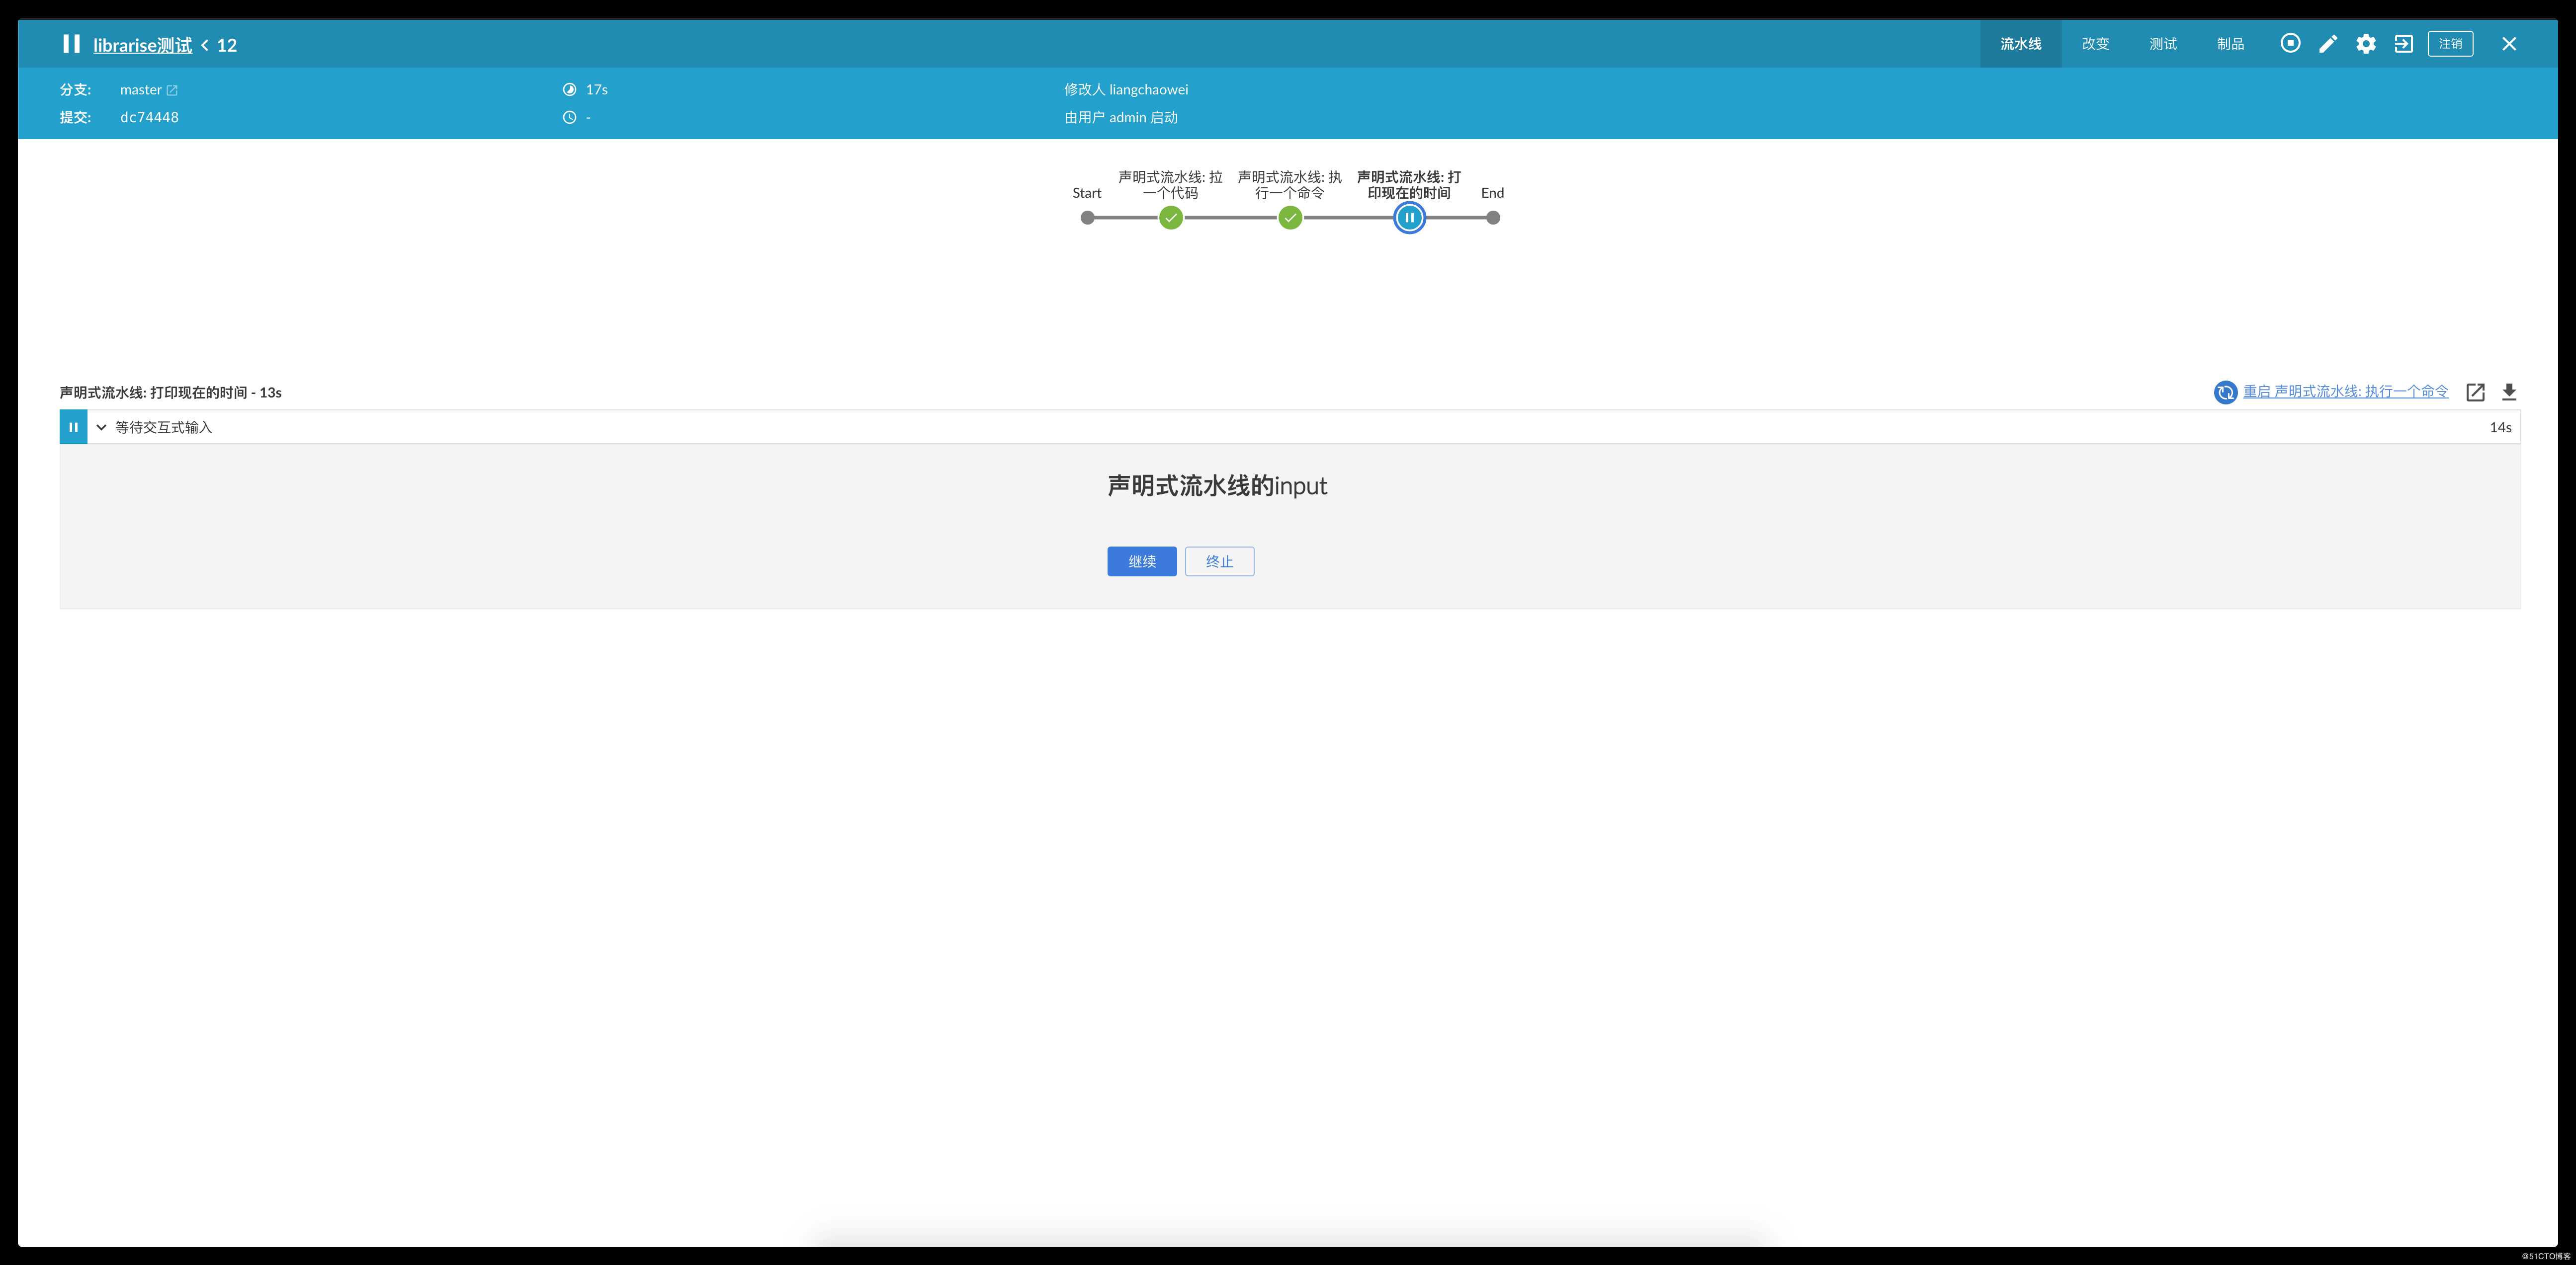
Task: Switch to the 测试 tab
Action: click(2163, 44)
